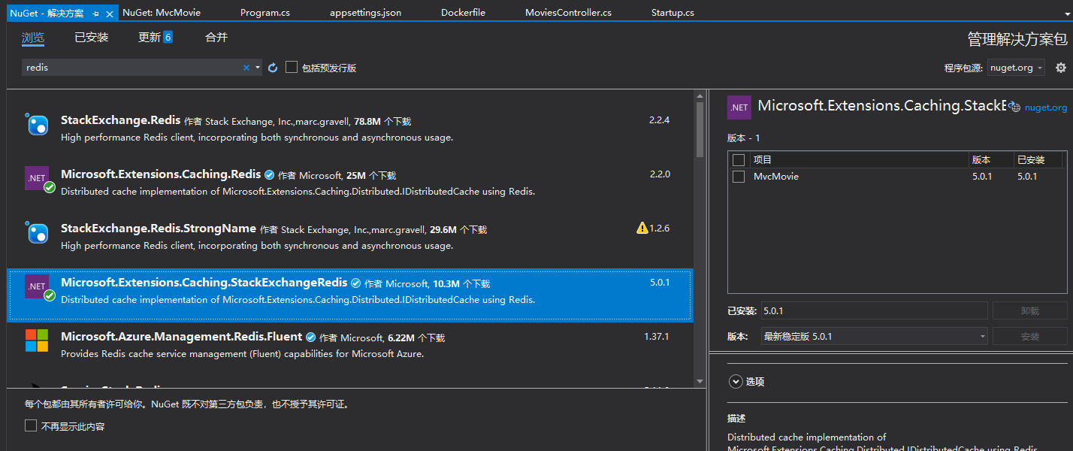Click the package list scroll up arrow

tap(700, 95)
